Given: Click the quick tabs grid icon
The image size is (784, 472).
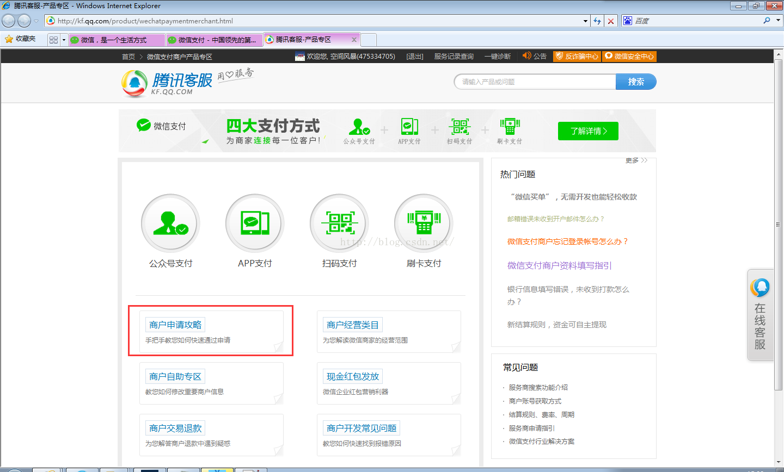Looking at the screenshot, I should (53, 40).
